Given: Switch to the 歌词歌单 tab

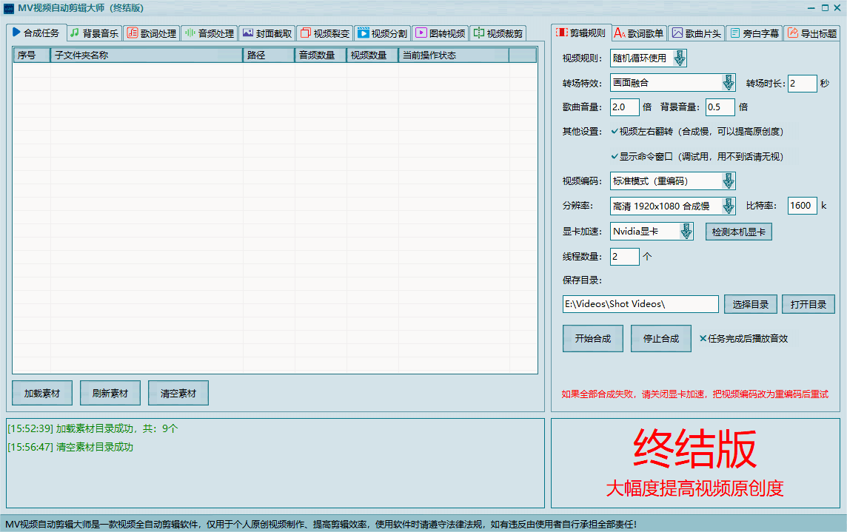Looking at the screenshot, I should coord(639,33).
